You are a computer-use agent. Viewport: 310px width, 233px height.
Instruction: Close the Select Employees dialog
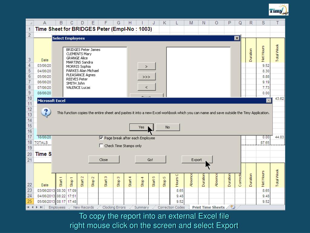[x=237, y=38]
